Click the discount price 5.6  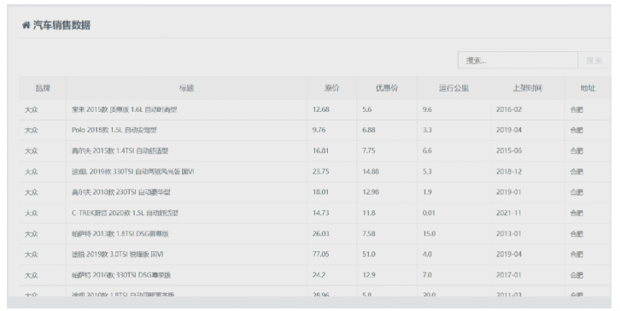point(367,109)
